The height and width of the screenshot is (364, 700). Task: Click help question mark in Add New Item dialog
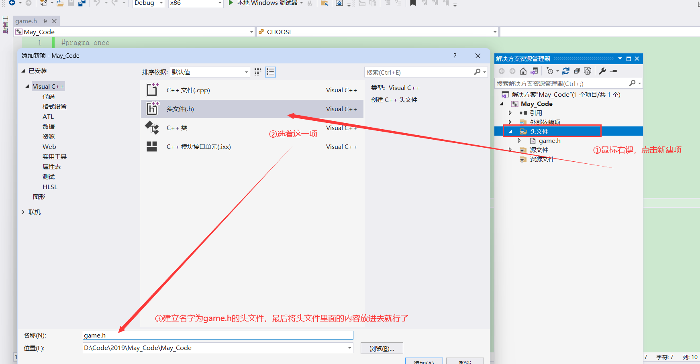coord(455,56)
